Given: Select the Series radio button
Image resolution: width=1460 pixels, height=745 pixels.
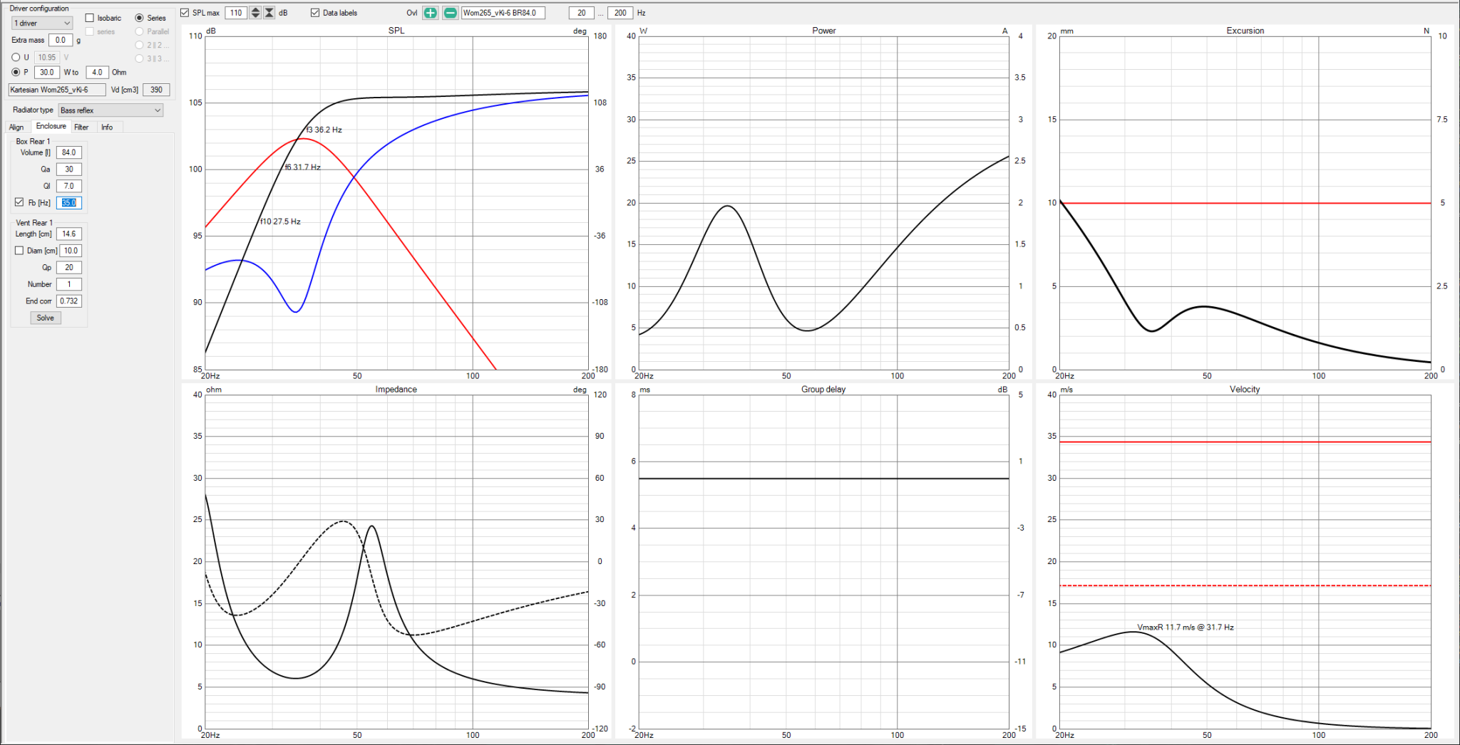Looking at the screenshot, I should tap(139, 18).
